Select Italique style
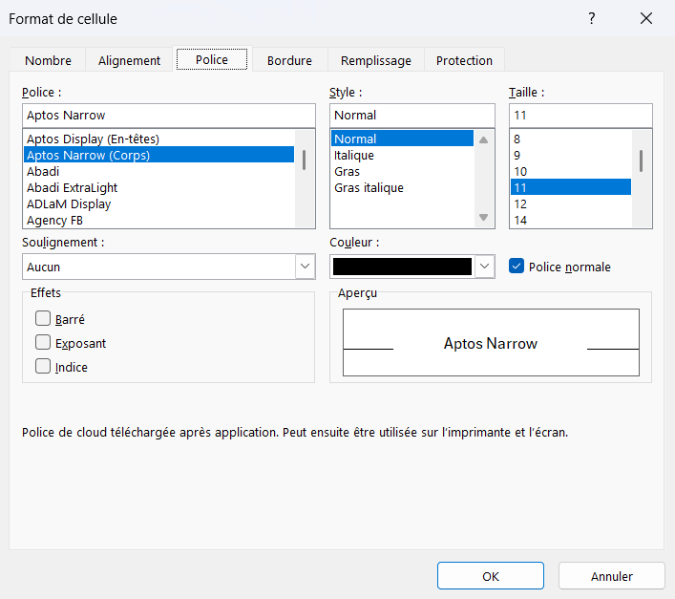 pyautogui.click(x=402, y=155)
